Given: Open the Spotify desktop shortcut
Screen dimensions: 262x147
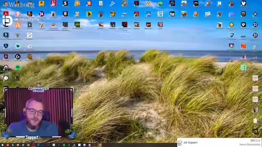Looking at the screenshot, I should point(18,67).
